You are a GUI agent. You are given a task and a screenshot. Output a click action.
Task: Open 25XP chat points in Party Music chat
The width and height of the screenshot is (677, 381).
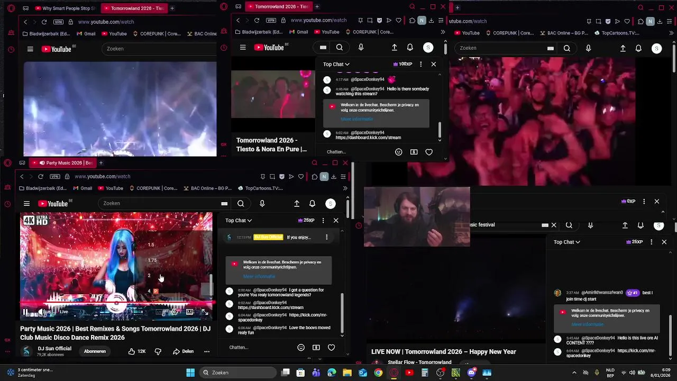306,221
